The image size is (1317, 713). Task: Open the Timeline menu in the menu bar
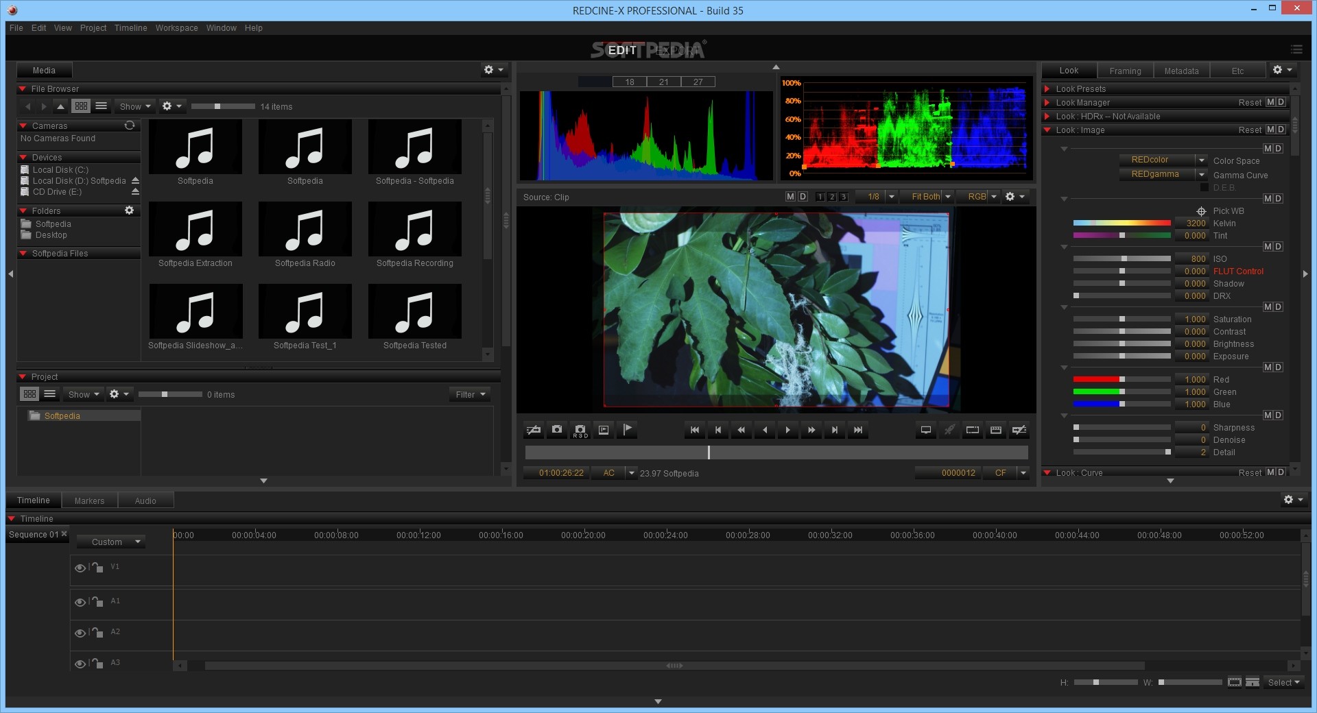(130, 28)
